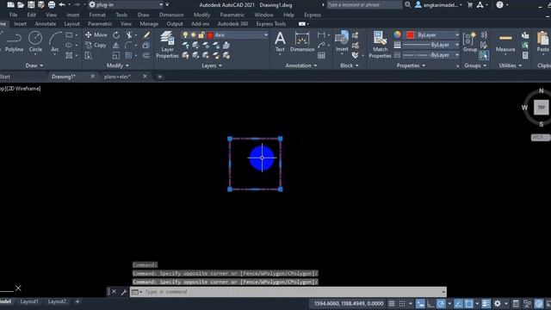Image resolution: width=551 pixels, height=310 pixels.
Task: Click the Group tool
Action: 470,42
